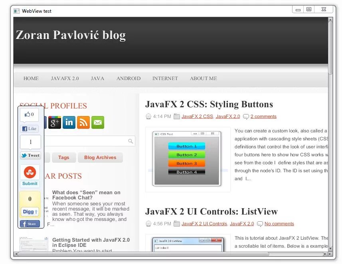
Task: Click the Facebook Share button
Action: (30, 224)
